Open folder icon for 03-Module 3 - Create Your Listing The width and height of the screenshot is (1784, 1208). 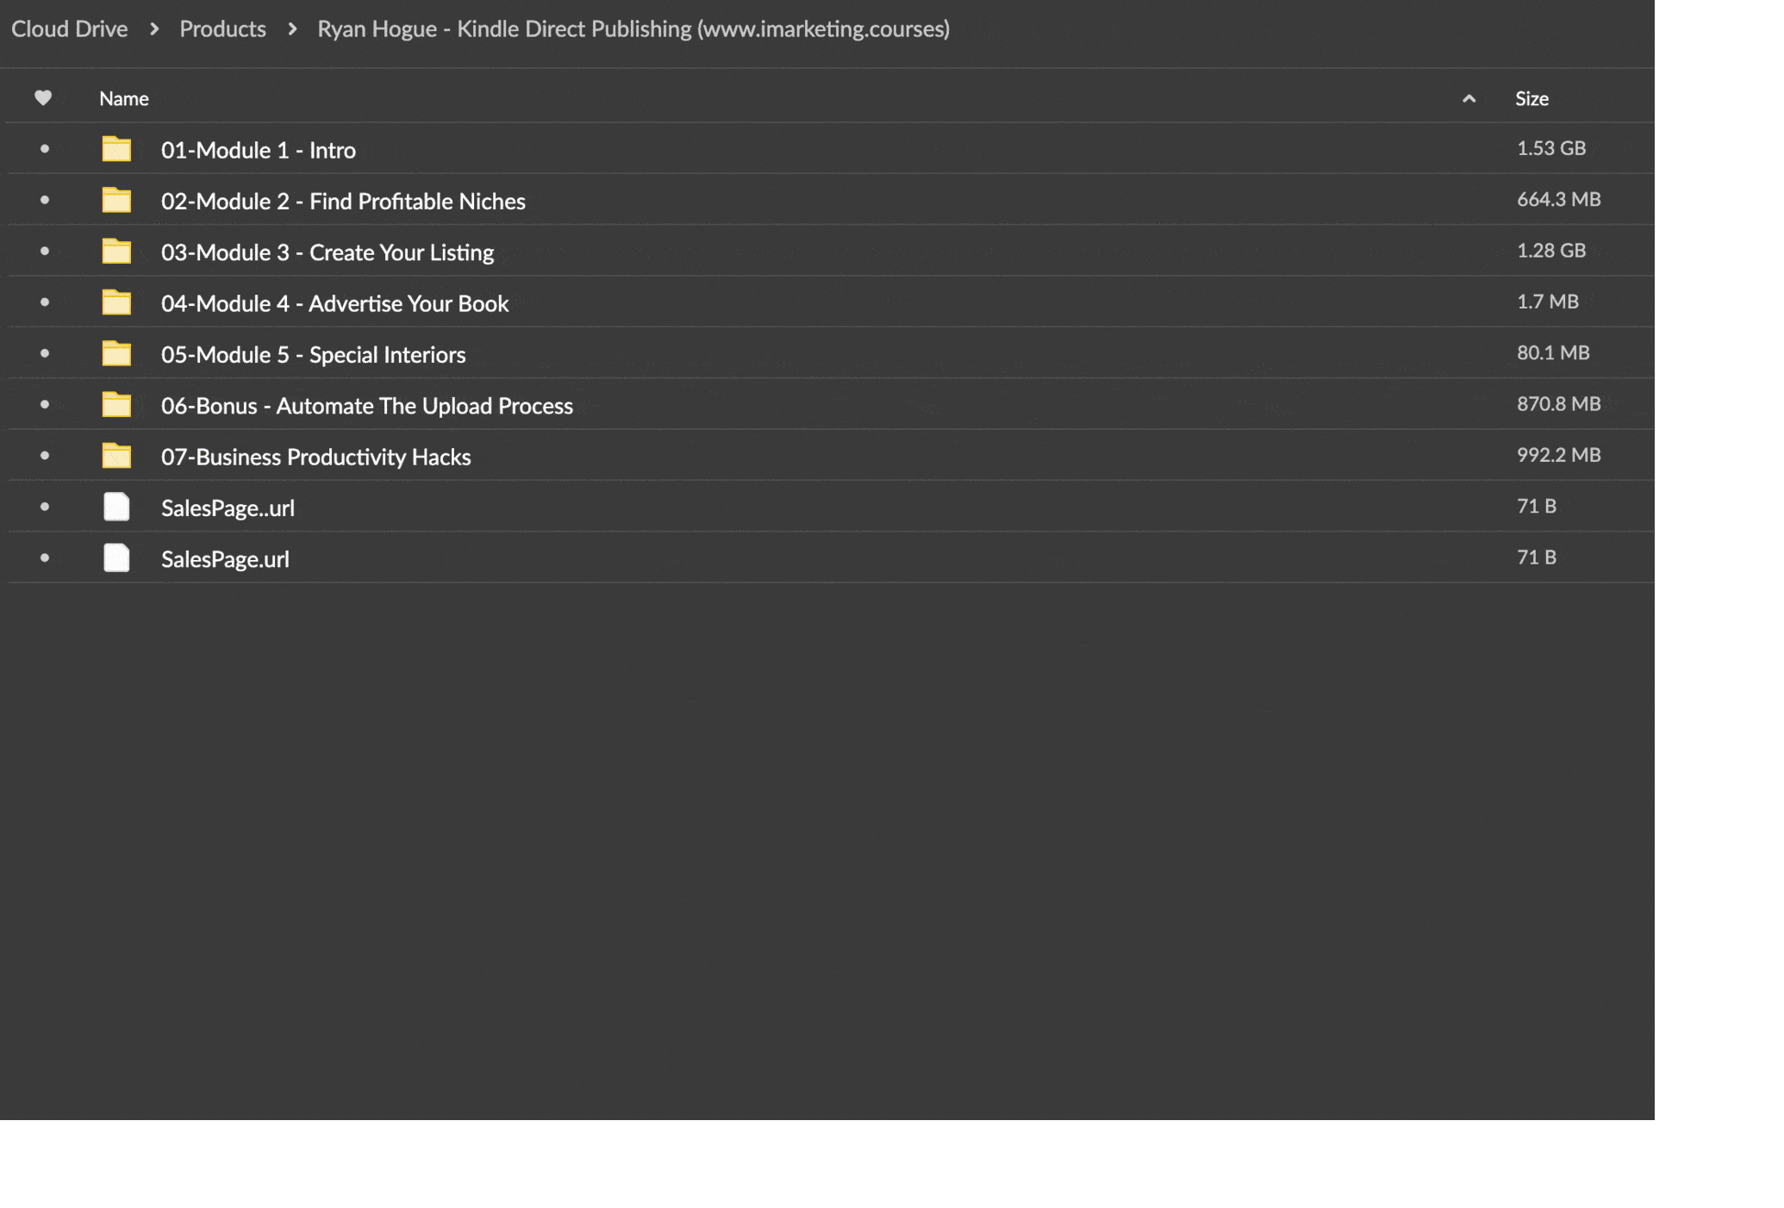[116, 251]
